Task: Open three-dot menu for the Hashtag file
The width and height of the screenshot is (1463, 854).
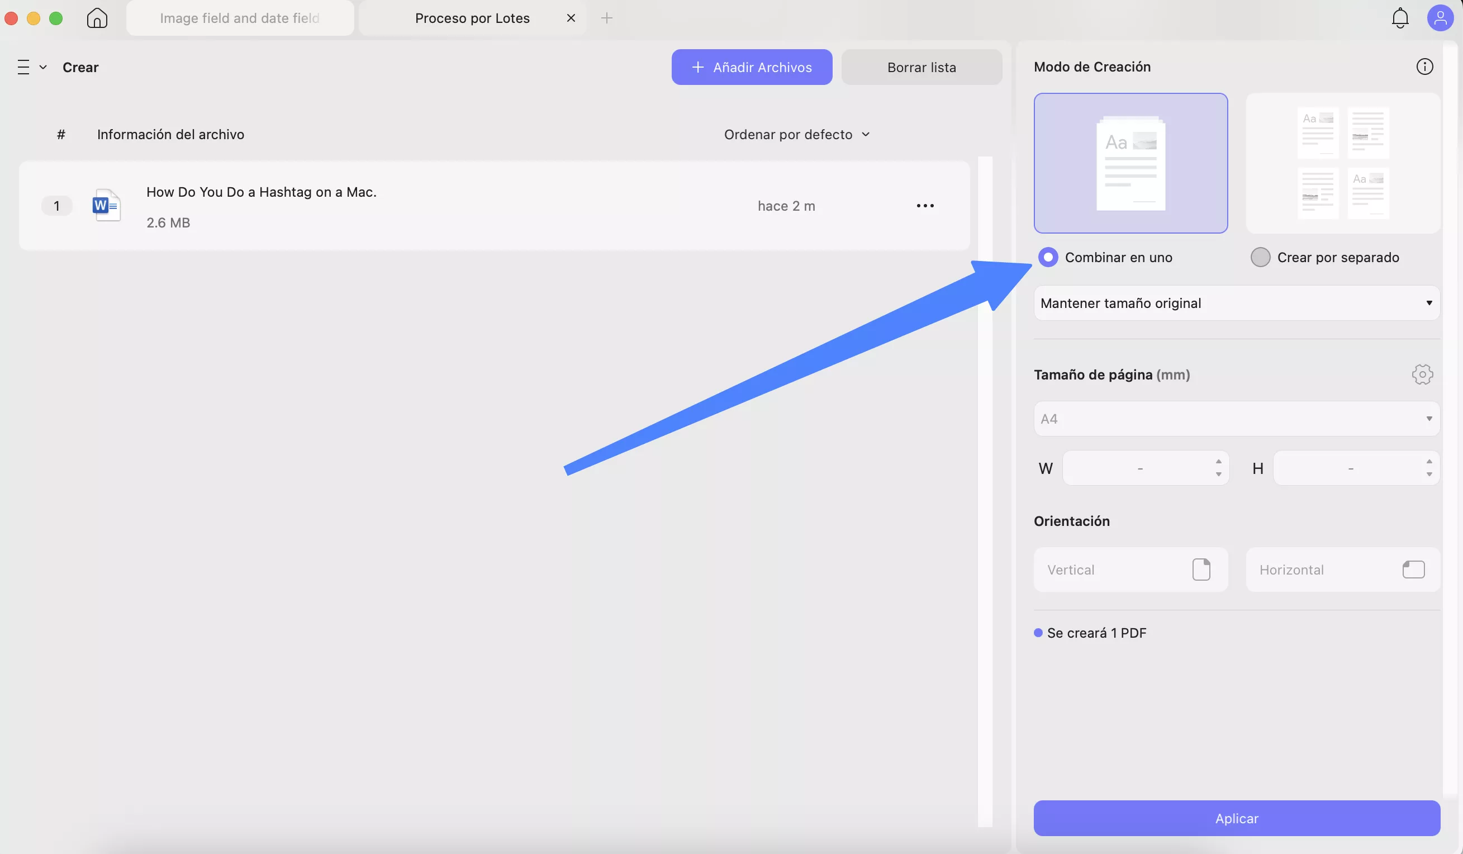Action: coord(925,206)
